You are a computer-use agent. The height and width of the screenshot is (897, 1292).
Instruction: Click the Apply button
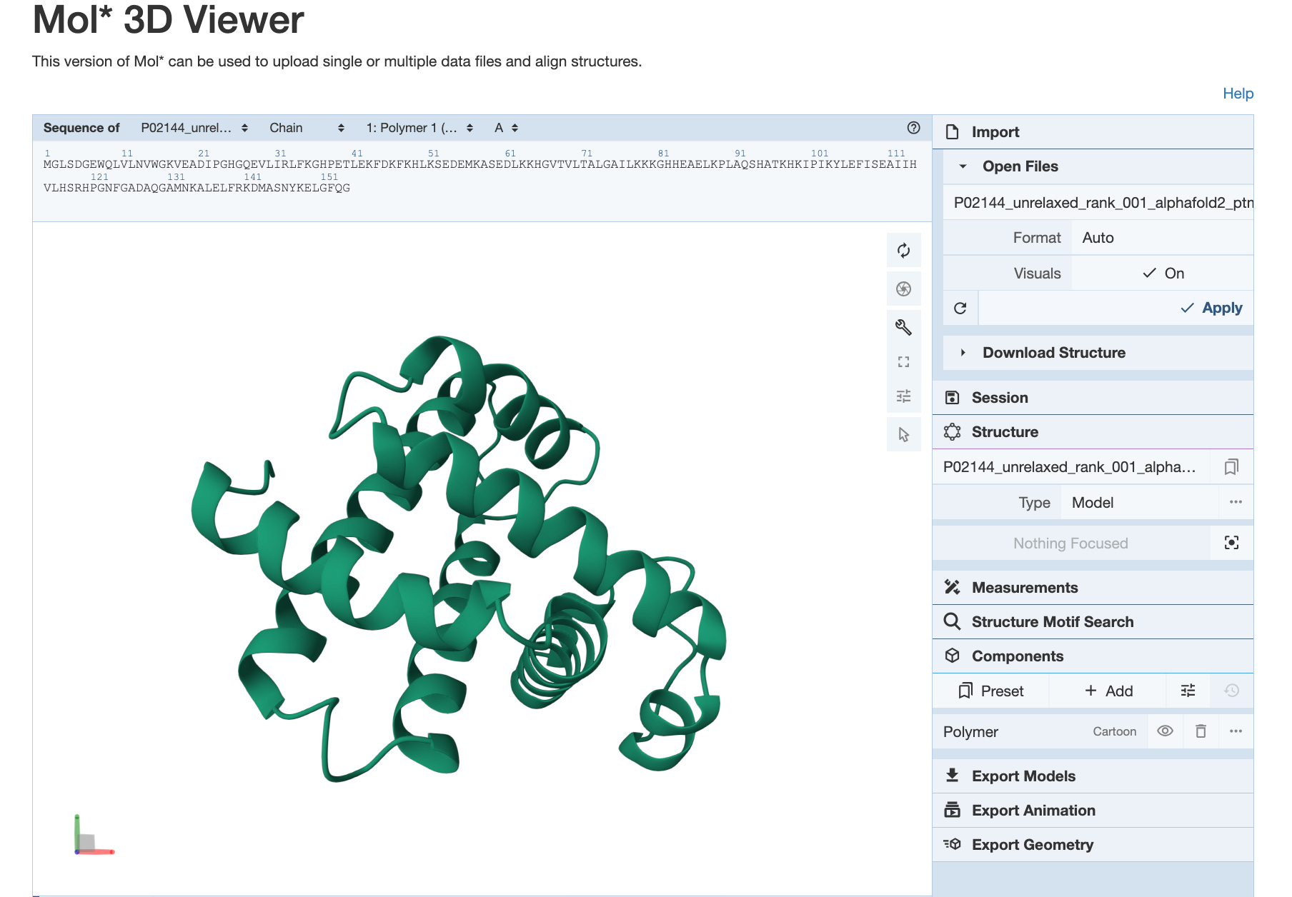click(1116, 308)
